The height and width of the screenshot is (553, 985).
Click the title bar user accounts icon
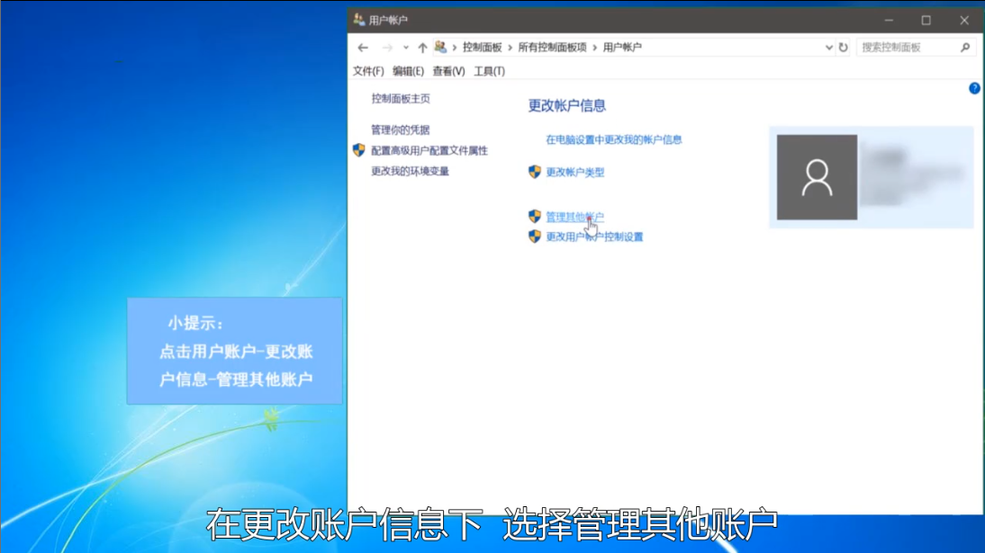[358, 20]
